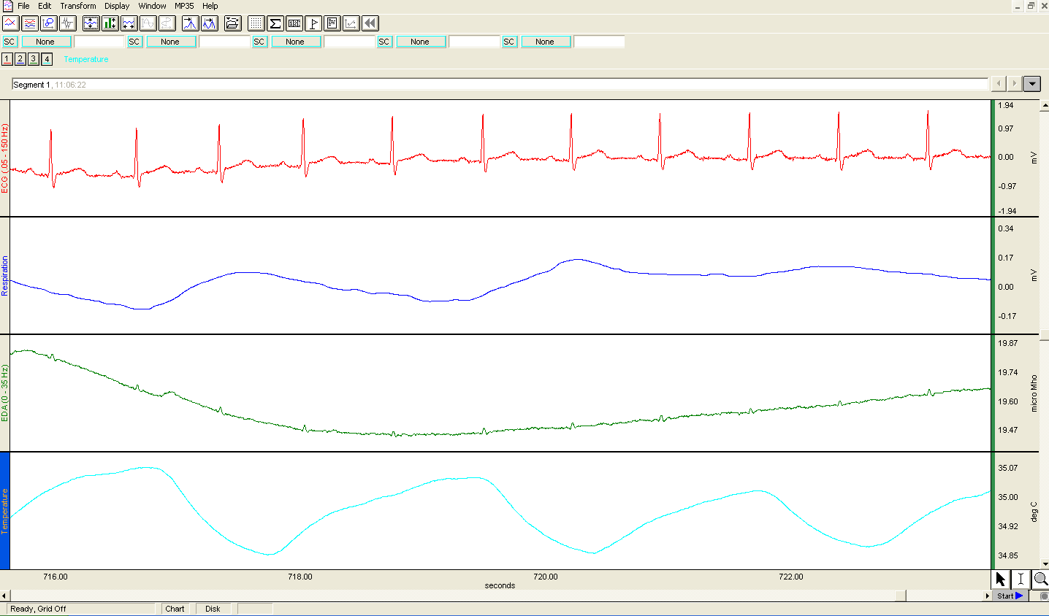Image resolution: width=1049 pixels, height=616 pixels.
Task: Toggle channel value 123 display icon
Action: pyautogui.click(x=294, y=23)
